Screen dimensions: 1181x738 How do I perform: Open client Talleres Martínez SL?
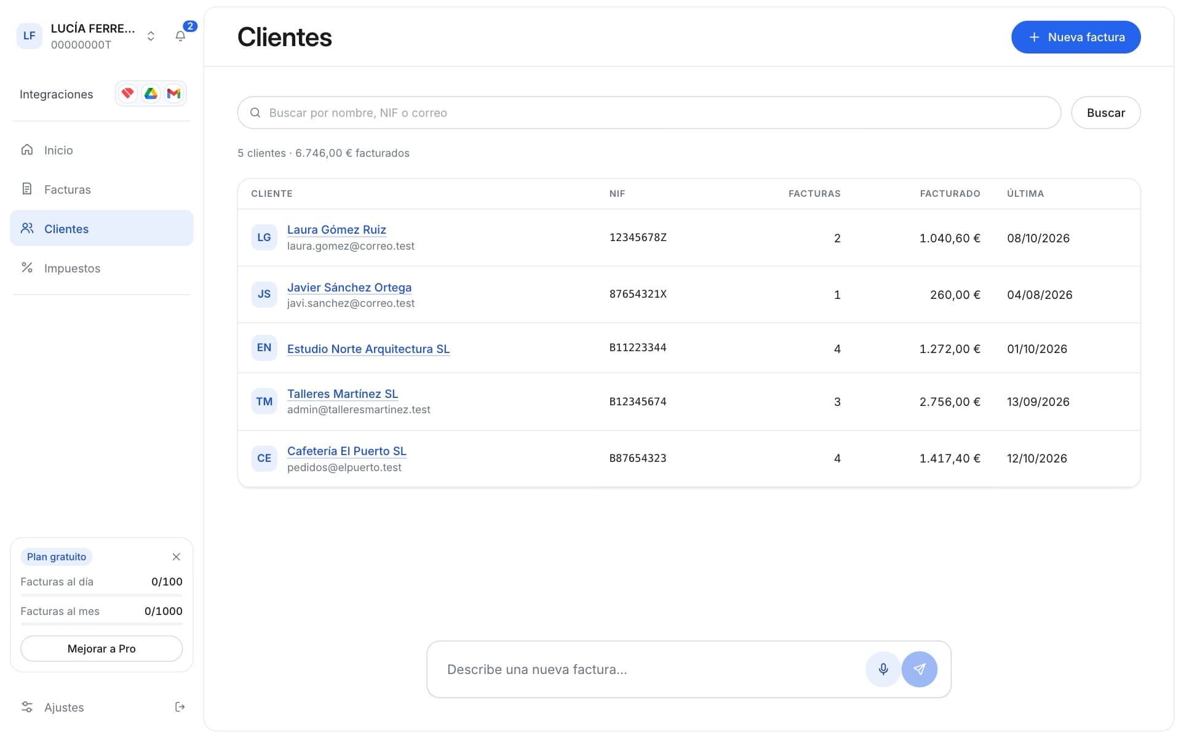(x=343, y=394)
